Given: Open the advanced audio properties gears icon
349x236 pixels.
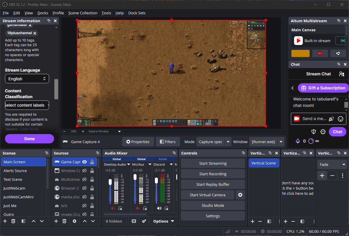Looking at the screenshot, I should [144, 221].
